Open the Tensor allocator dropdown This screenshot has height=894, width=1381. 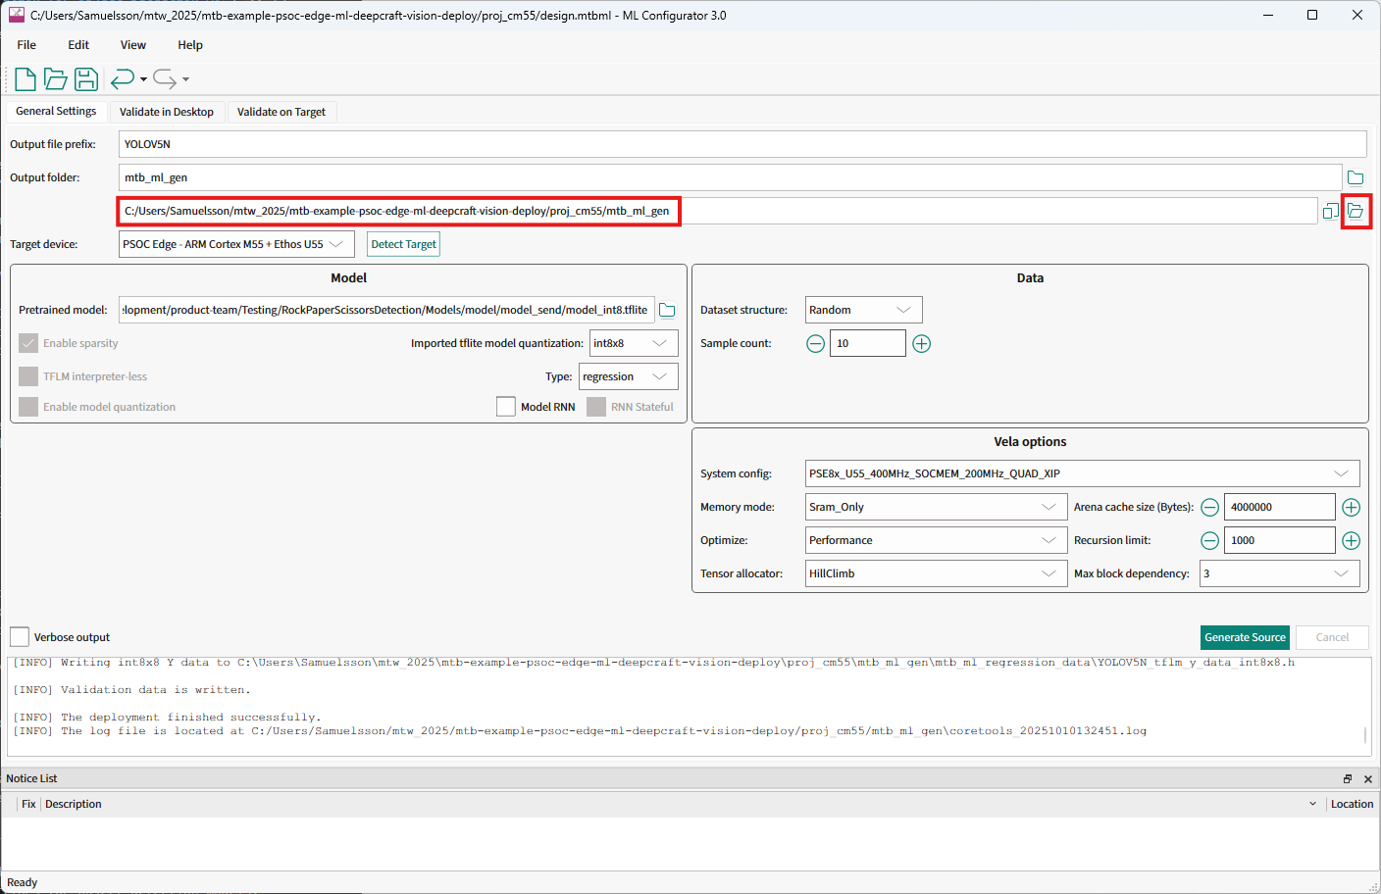[x=935, y=573]
